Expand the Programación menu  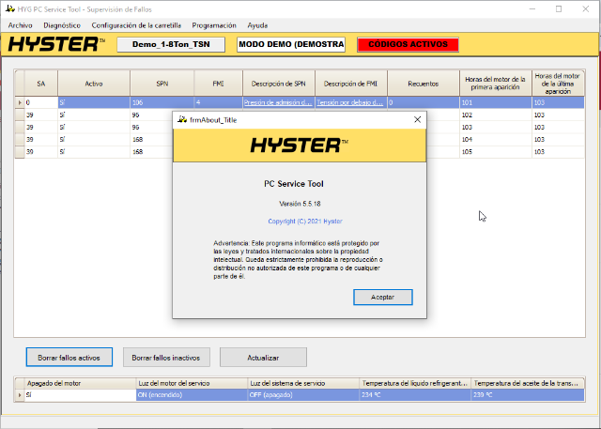pos(213,25)
